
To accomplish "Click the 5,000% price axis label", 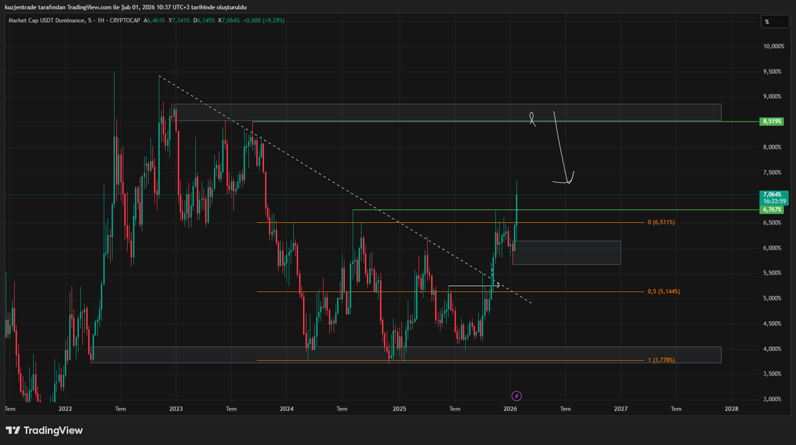I will (x=773, y=298).
